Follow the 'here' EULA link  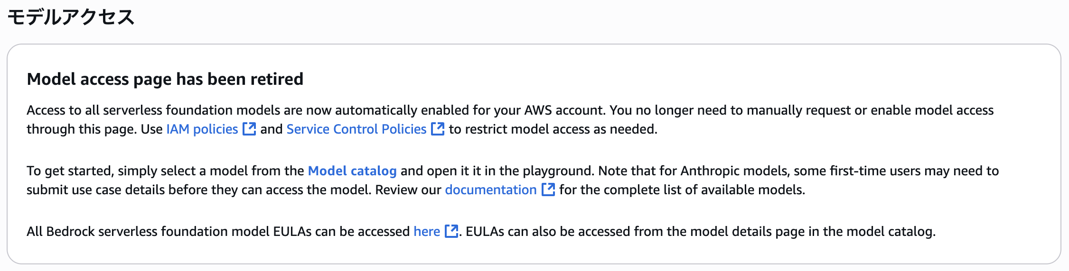[x=427, y=231]
